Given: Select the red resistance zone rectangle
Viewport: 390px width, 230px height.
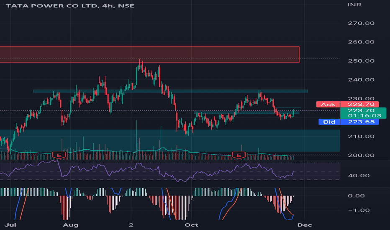Looking at the screenshot, I should pyautogui.click(x=149, y=54).
